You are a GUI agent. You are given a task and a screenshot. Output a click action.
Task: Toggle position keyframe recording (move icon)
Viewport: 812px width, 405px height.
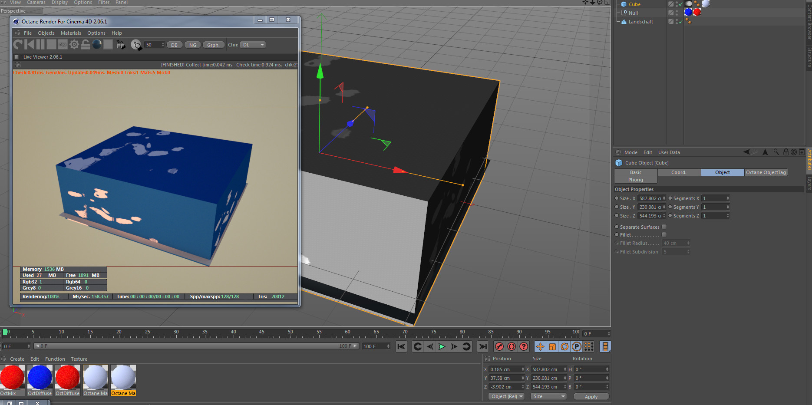540,346
